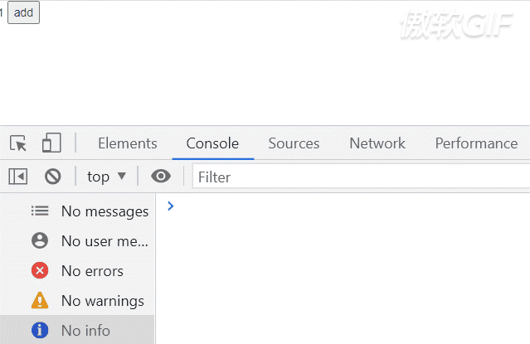Click the blue info icon

40,330
